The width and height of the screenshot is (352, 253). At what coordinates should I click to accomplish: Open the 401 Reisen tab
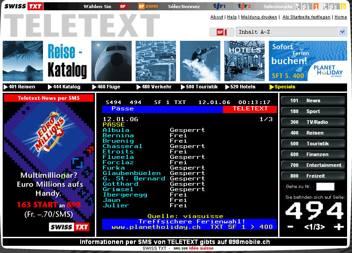click(x=19, y=87)
